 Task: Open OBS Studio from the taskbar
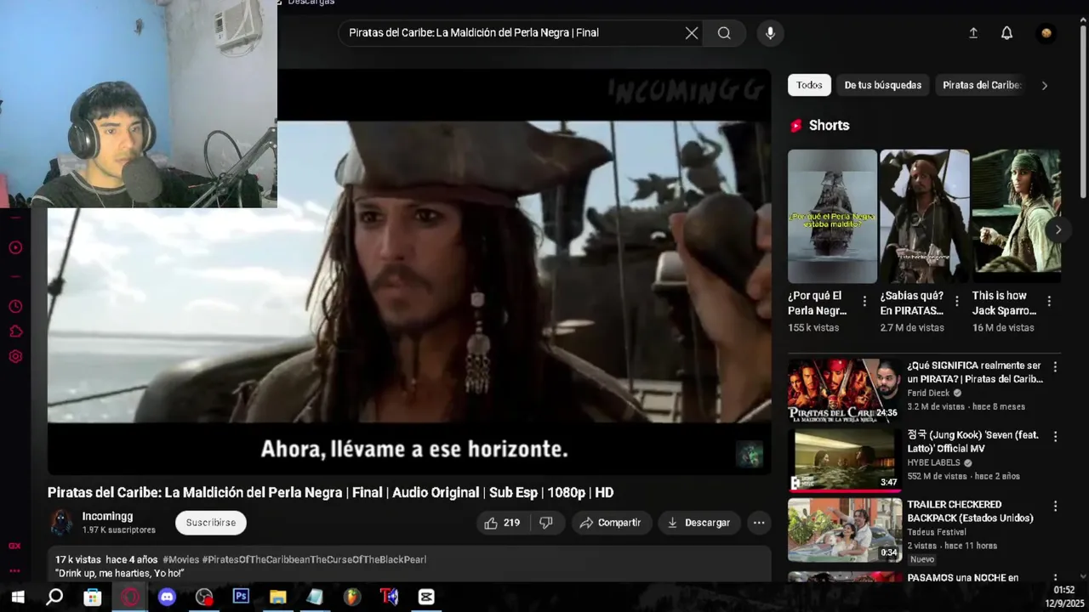[x=204, y=597]
